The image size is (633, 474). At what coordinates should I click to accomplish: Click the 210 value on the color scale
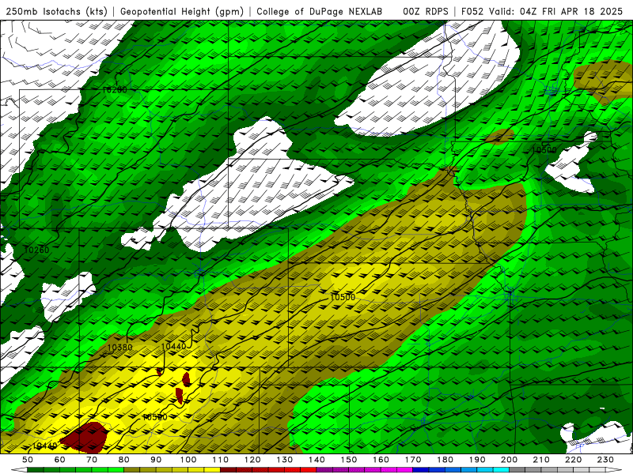click(x=541, y=460)
